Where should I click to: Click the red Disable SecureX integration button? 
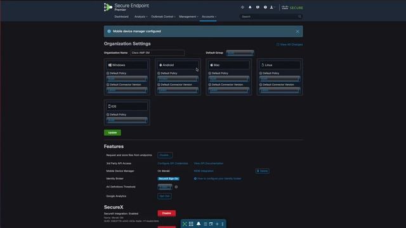(166, 213)
